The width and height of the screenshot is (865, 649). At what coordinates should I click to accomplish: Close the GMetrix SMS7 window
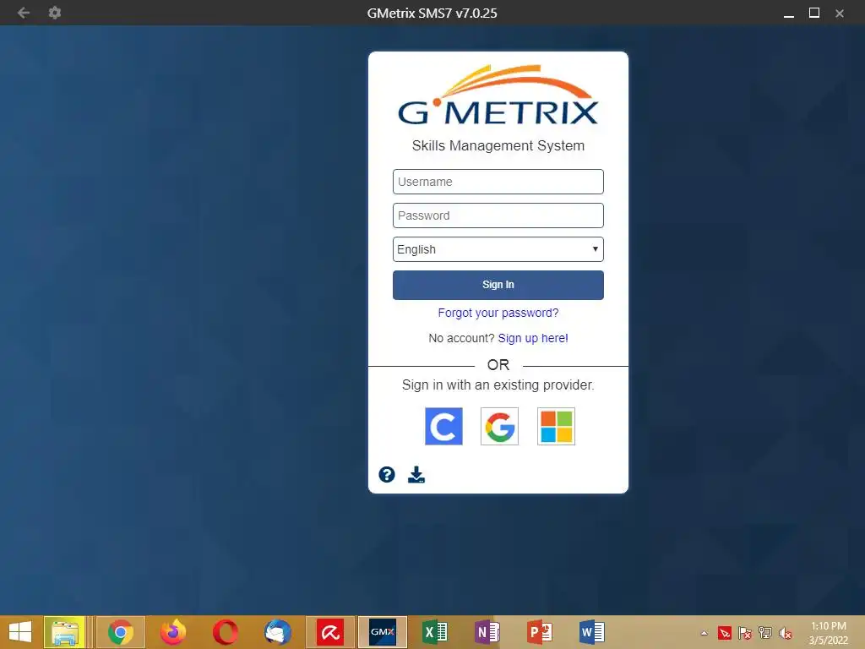[x=840, y=14]
